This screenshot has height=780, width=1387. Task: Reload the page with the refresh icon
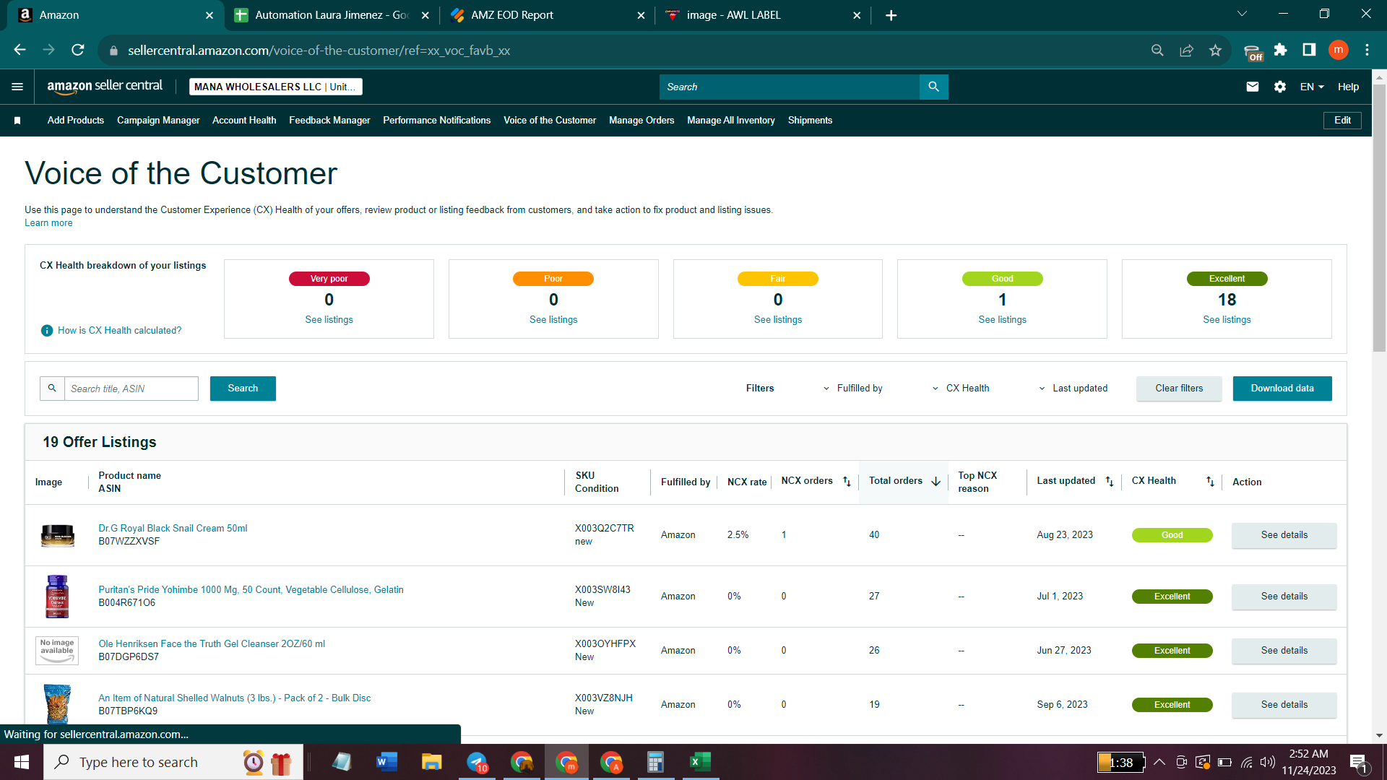(x=78, y=50)
